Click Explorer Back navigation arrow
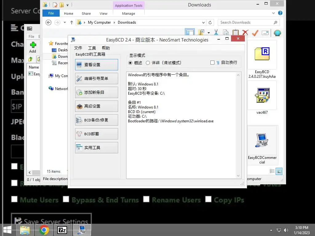315x236 pixels. pos(48,22)
